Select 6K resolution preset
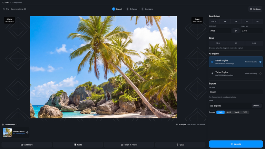Image resolution: width=265 pixels, height=149 pixels. coord(247,21)
